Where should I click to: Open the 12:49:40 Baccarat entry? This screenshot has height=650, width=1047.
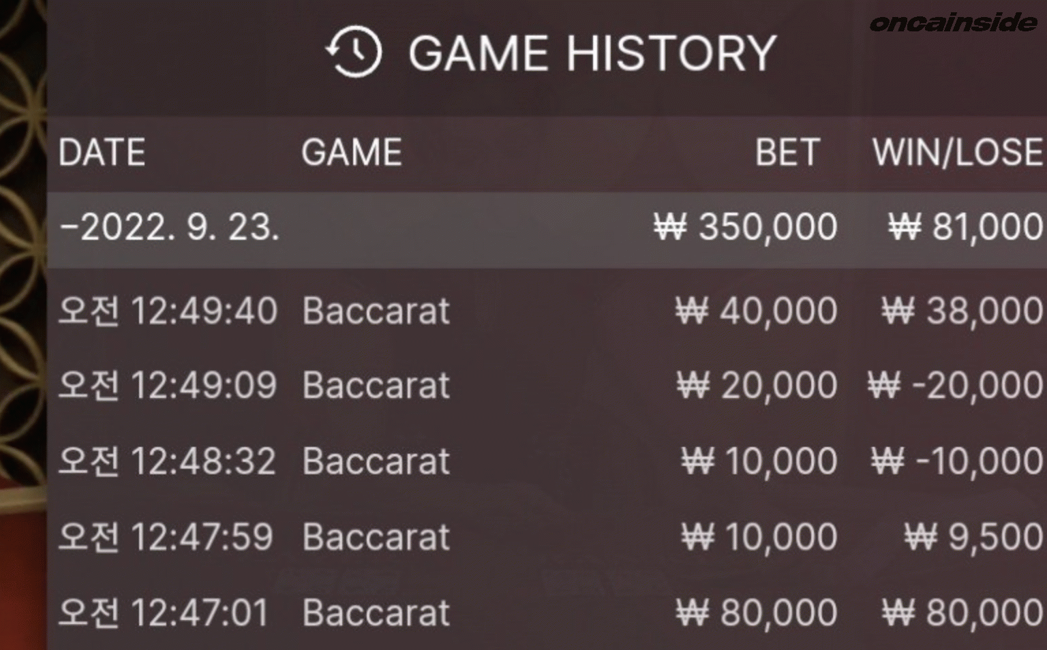click(x=376, y=311)
